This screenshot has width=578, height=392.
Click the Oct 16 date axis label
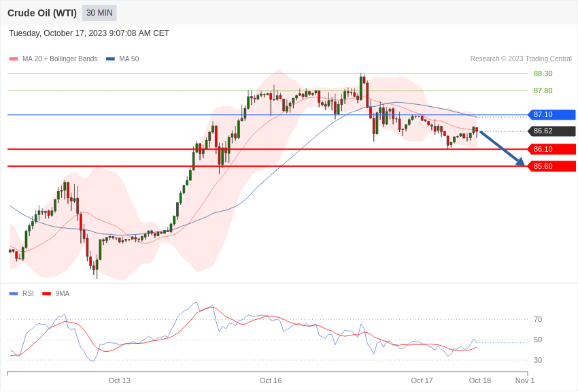pyautogui.click(x=271, y=380)
